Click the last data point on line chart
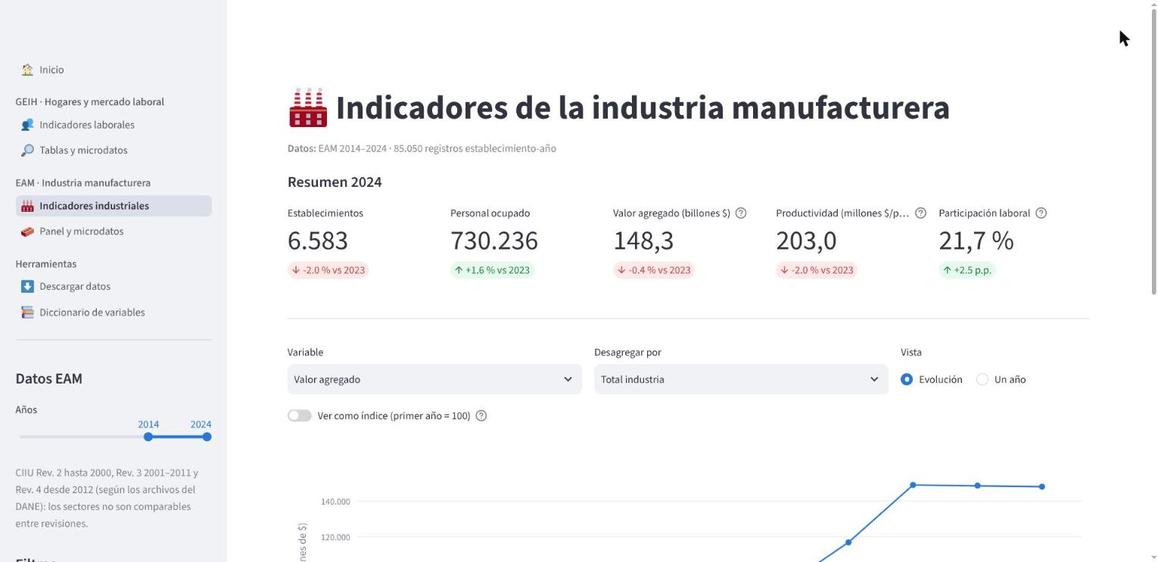1158x562 pixels. [1042, 486]
